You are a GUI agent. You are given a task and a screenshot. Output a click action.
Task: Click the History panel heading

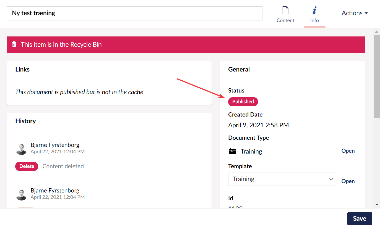pyautogui.click(x=25, y=121)
